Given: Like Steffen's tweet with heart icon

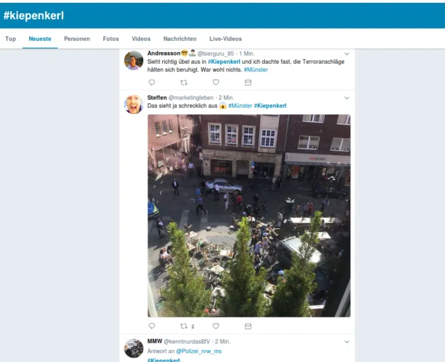Looking at the screenshot, I should point(216,326).
